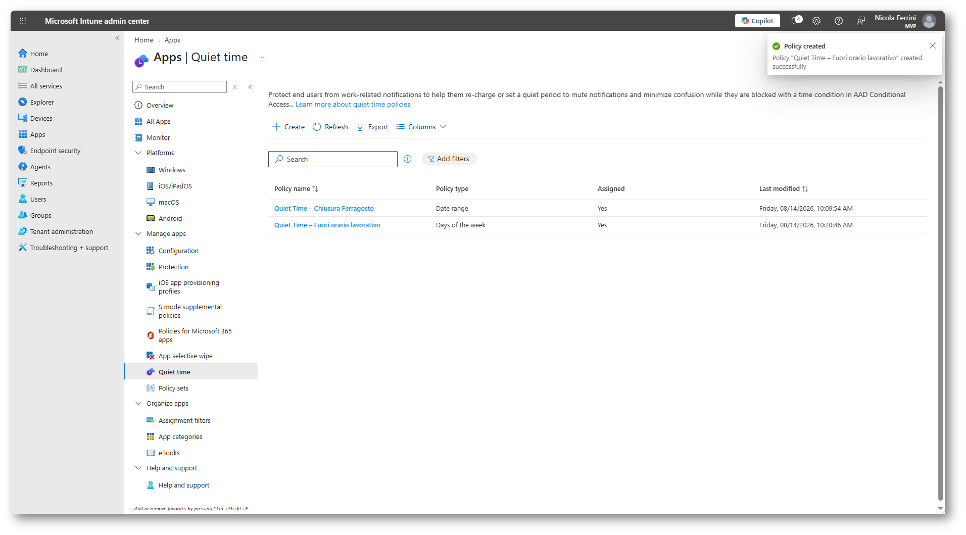
Task: Click the Protection icon
Action: click(x=151, y=267)
